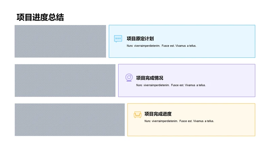Select the gray image placeholder beside 项目原定计划
This screenshot has width=270, height=152.
60,41
